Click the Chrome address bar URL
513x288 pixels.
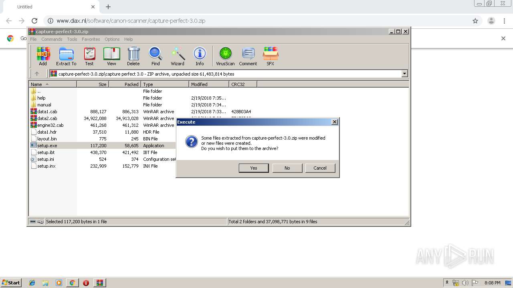click(131, 21)
